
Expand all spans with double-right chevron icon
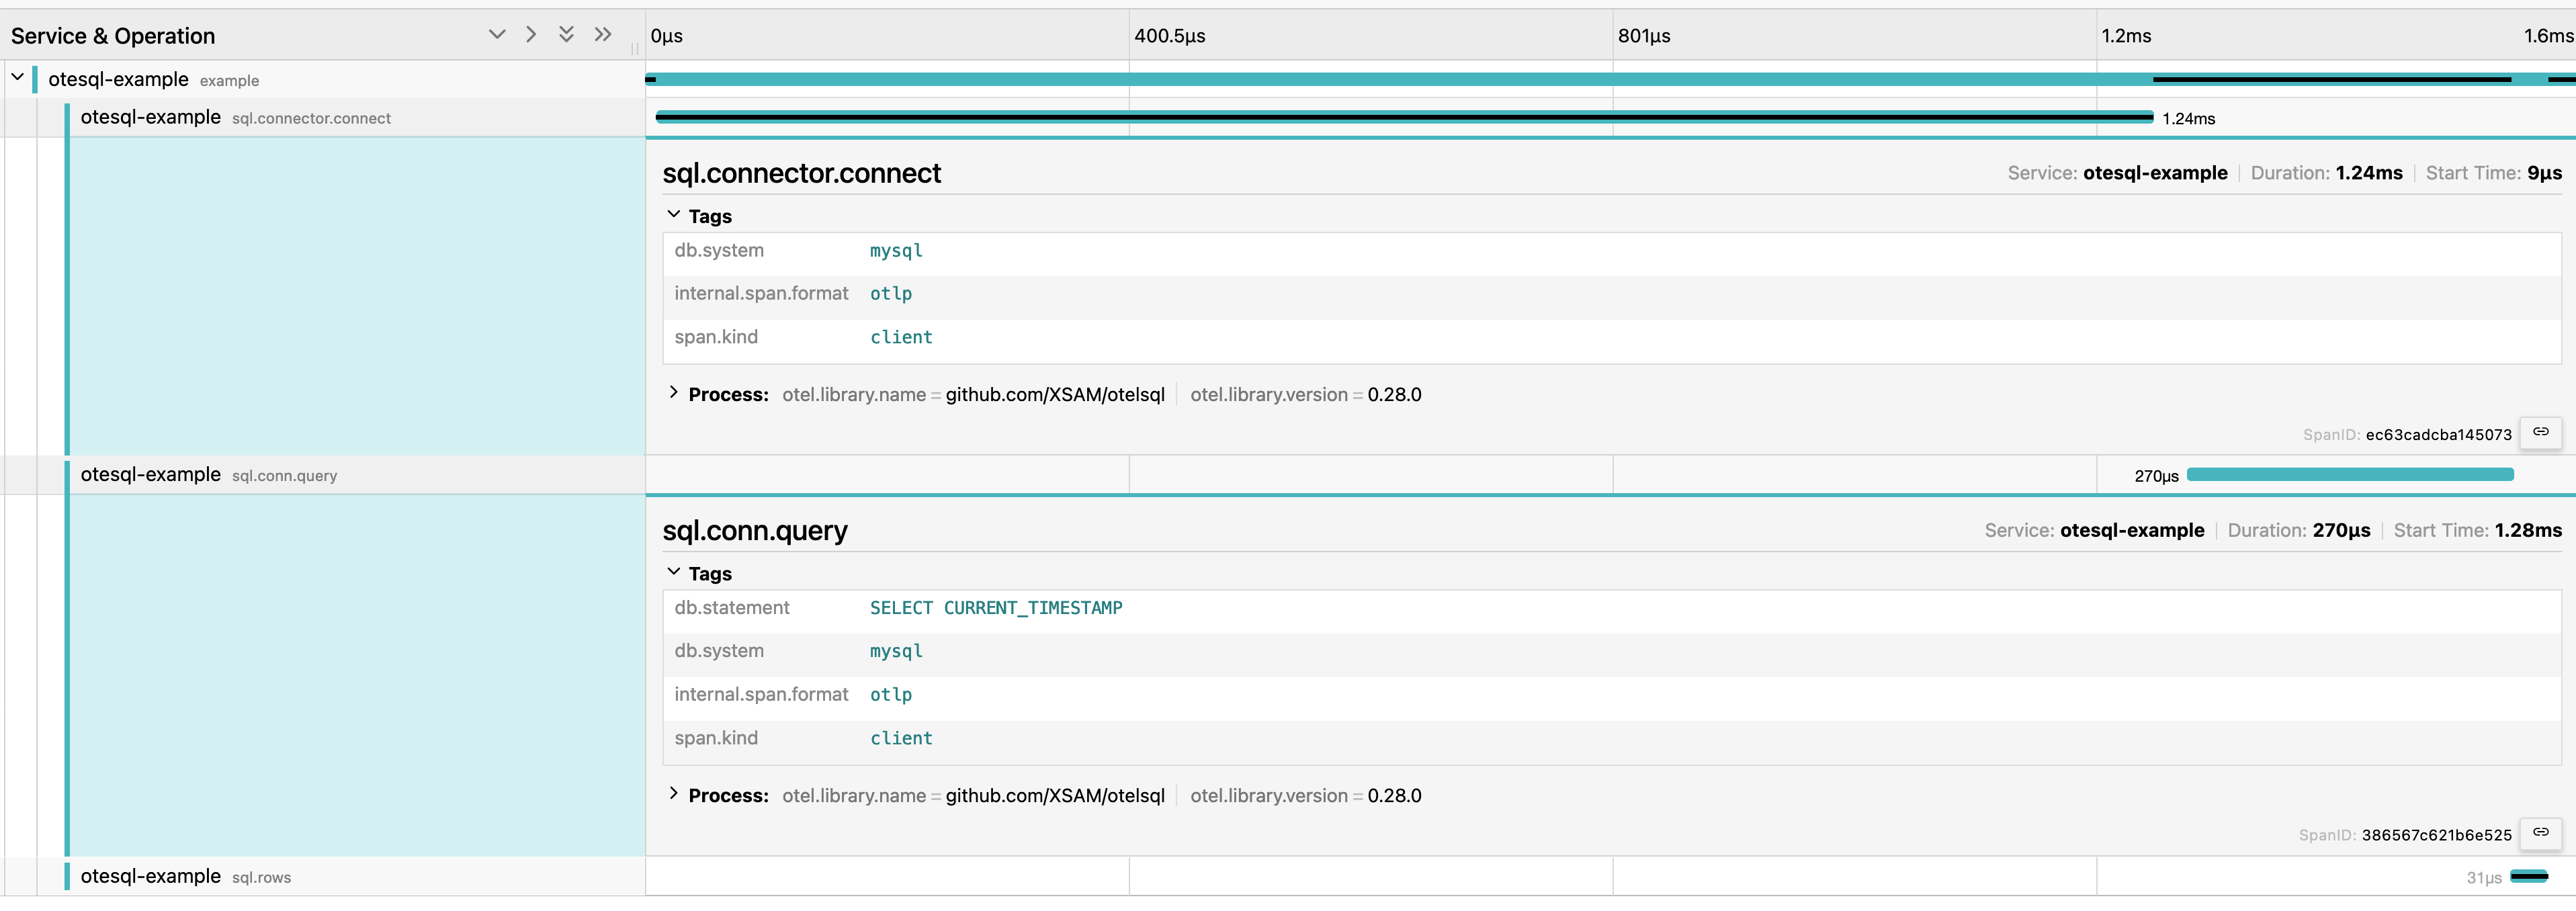coord(602,34)
